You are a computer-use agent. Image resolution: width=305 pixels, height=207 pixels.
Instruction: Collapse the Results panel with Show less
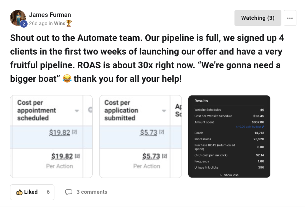(229, 175)
